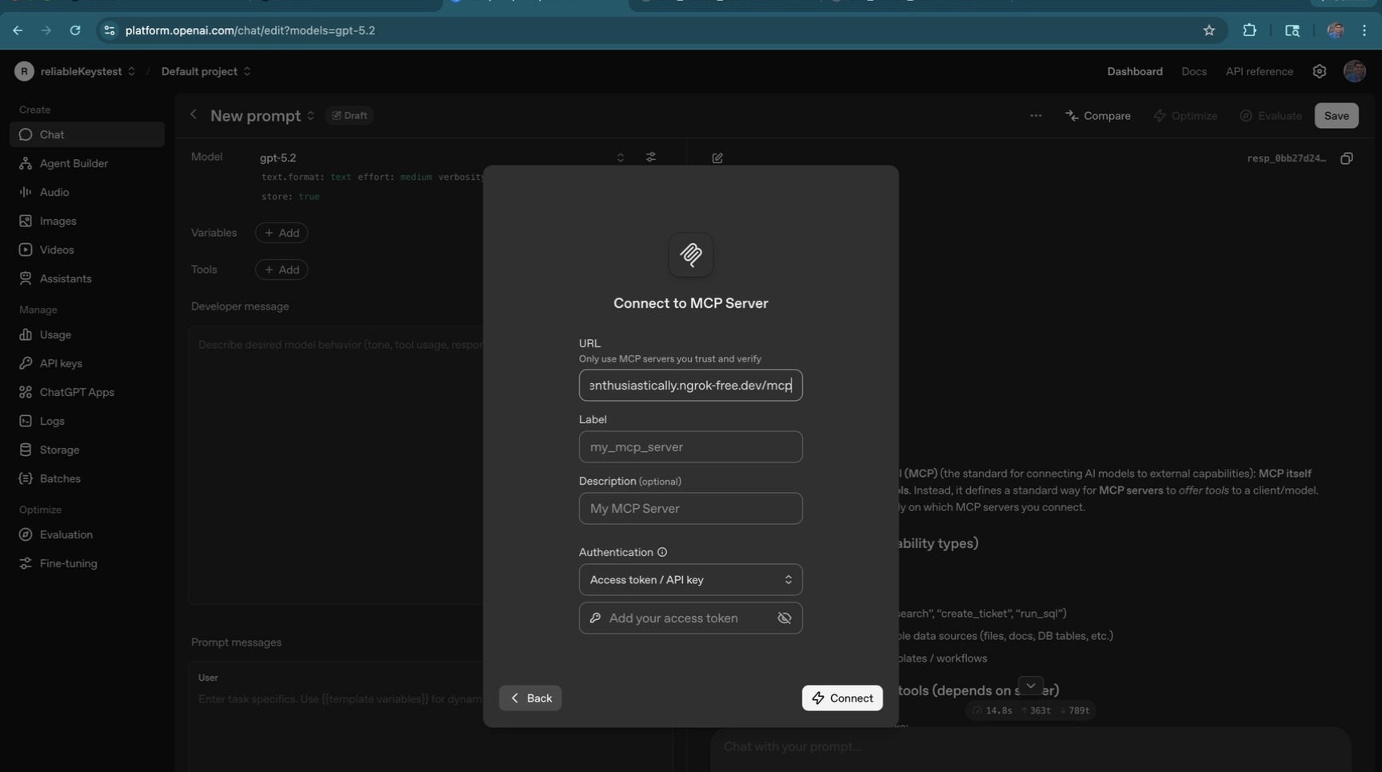The width and height of the screenshot is (1382, 772).
Task: Toggle access token visibility eye icon
Action: point(785,618)
